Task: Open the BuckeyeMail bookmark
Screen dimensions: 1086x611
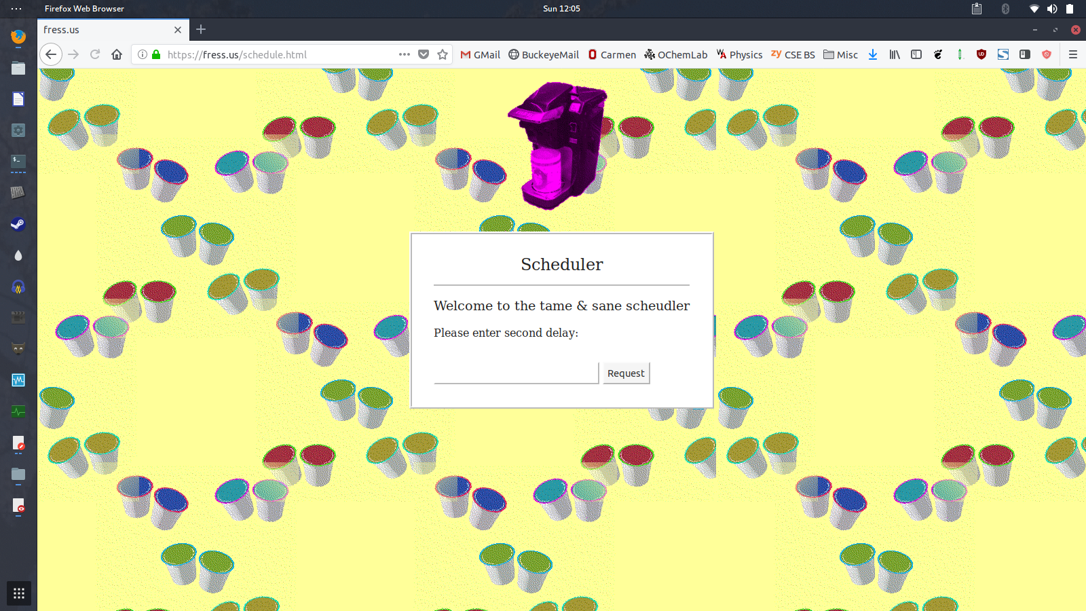Action: tap(544, 54)
